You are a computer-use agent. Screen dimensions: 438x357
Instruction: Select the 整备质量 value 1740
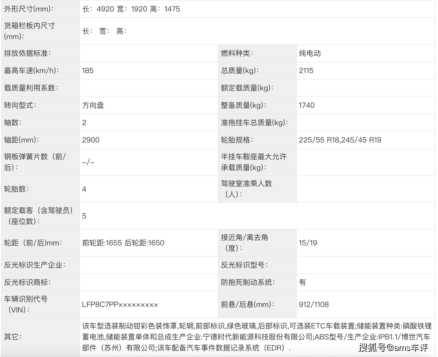click(x=306, y=105)
